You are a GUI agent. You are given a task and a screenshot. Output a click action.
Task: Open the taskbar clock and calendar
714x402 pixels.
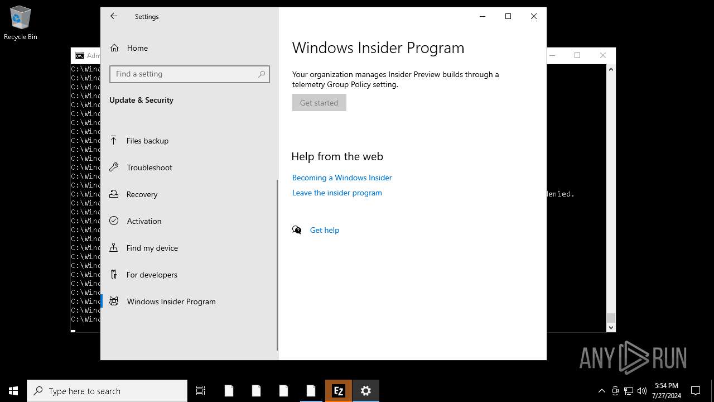tap(667, 391)
